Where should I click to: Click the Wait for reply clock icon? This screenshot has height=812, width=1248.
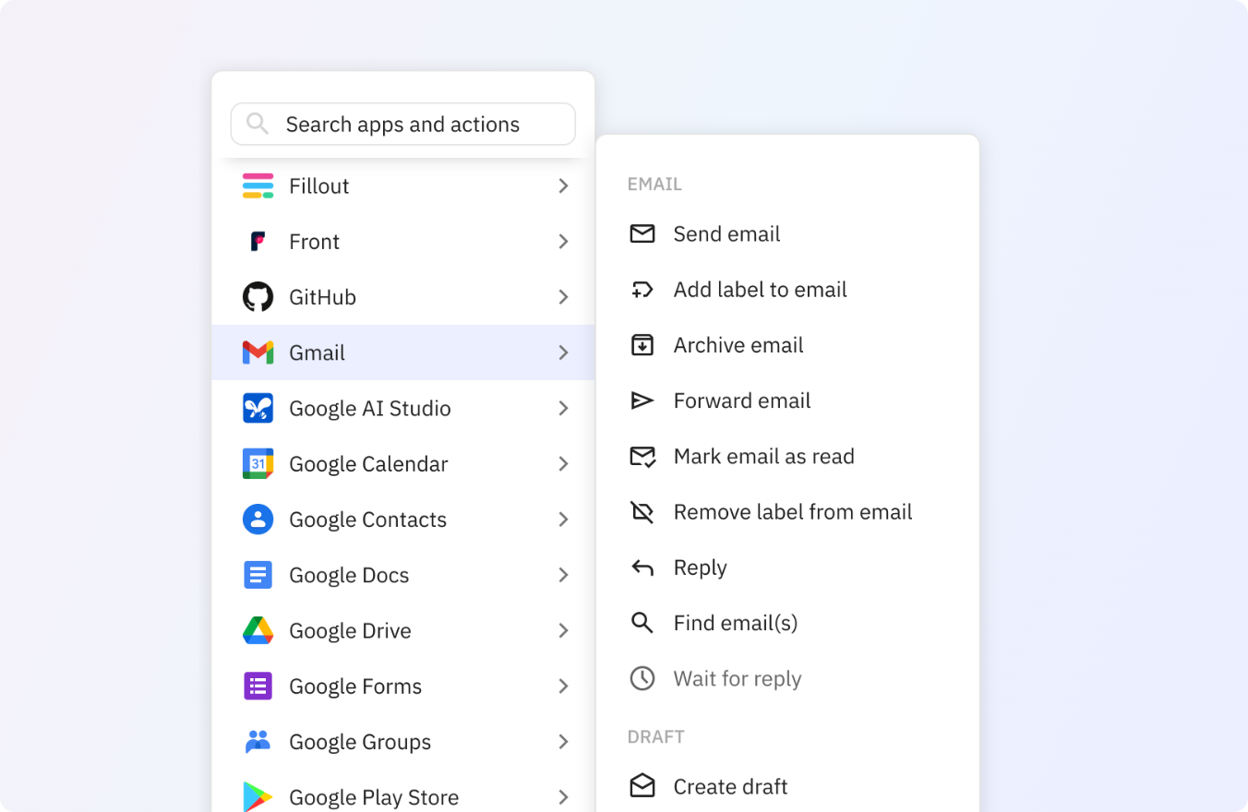click(x=642, y=678)
